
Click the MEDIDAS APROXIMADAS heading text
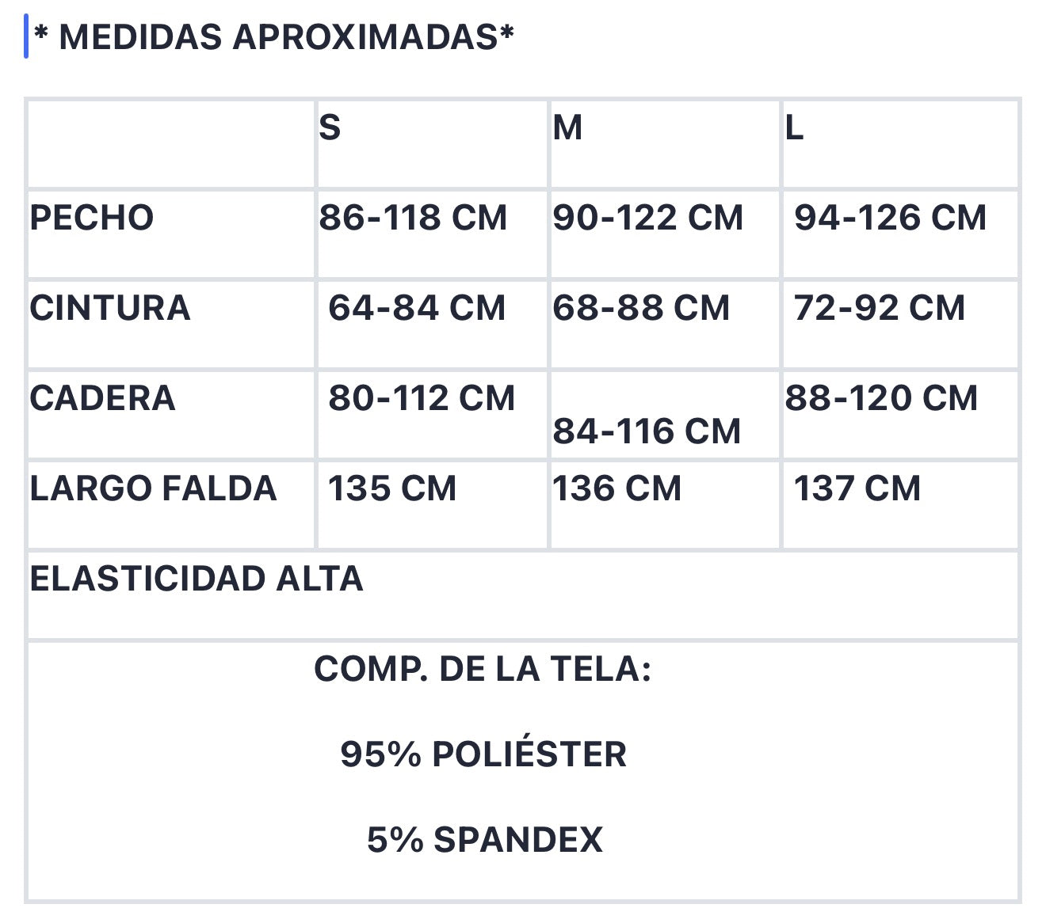pos(274,37)
